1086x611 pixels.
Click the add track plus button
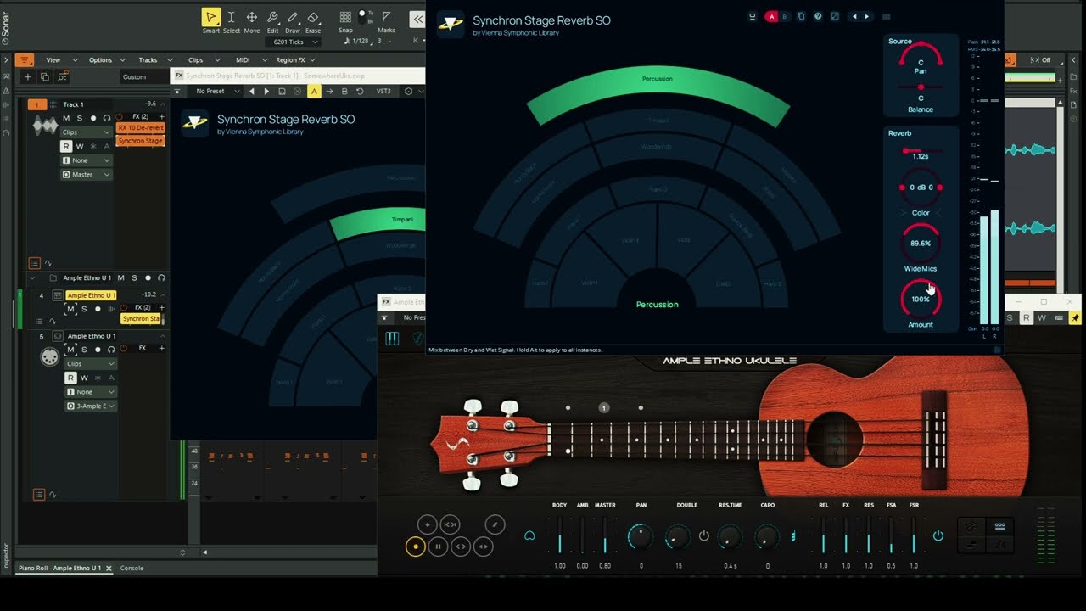pyautogui.click(x=28, y=76)
